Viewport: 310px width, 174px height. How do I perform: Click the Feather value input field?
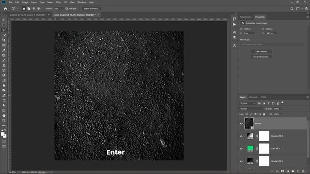tap(59, 9)
